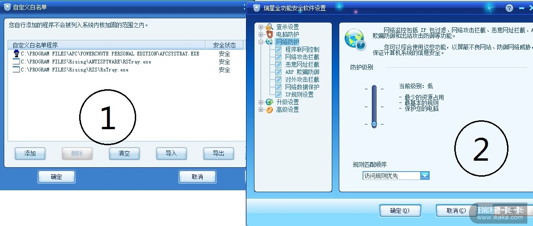Open 程序联网控制 settings page

coord(302,49)
